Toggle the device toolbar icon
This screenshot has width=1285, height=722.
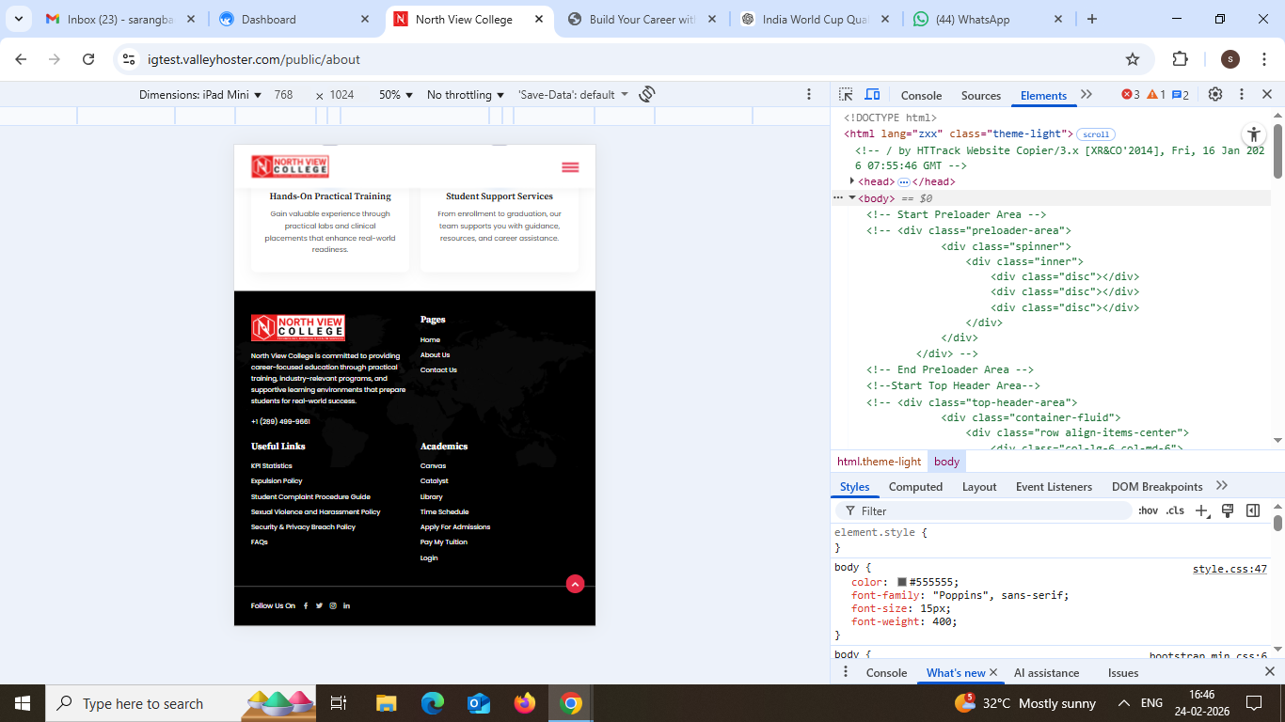tap(872, 95)
